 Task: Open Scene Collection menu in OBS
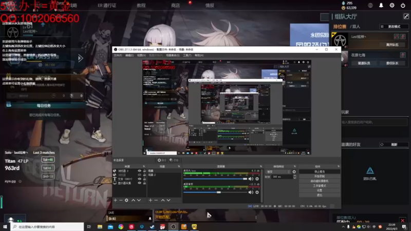(x=173, y=55)
